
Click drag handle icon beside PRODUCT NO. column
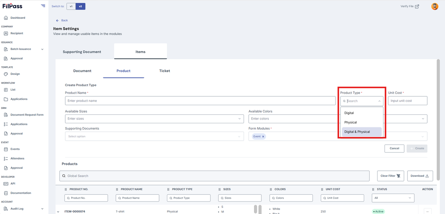click(x=66, y=189)
